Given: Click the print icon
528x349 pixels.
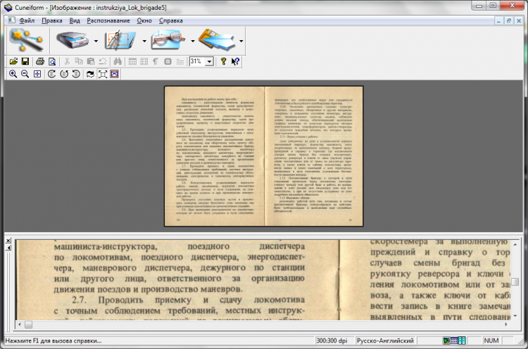Looking at the screenshot, I should pos(40,62).
